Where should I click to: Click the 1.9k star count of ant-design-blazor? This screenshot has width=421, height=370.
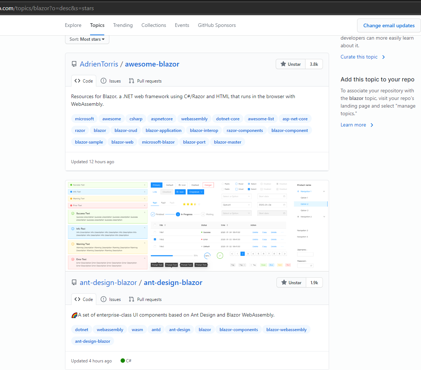pos(314,283)
